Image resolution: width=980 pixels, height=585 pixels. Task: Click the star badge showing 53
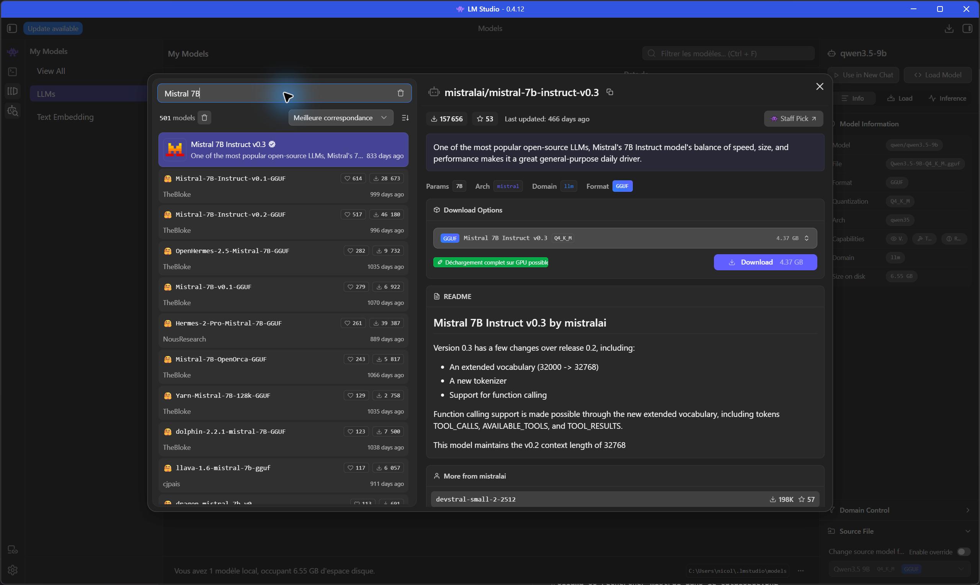[485, 119]
